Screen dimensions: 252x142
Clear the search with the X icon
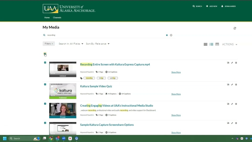click(x=167, y=35)
